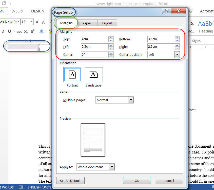
Task: Select Landscape orientation
Action: 94,75
